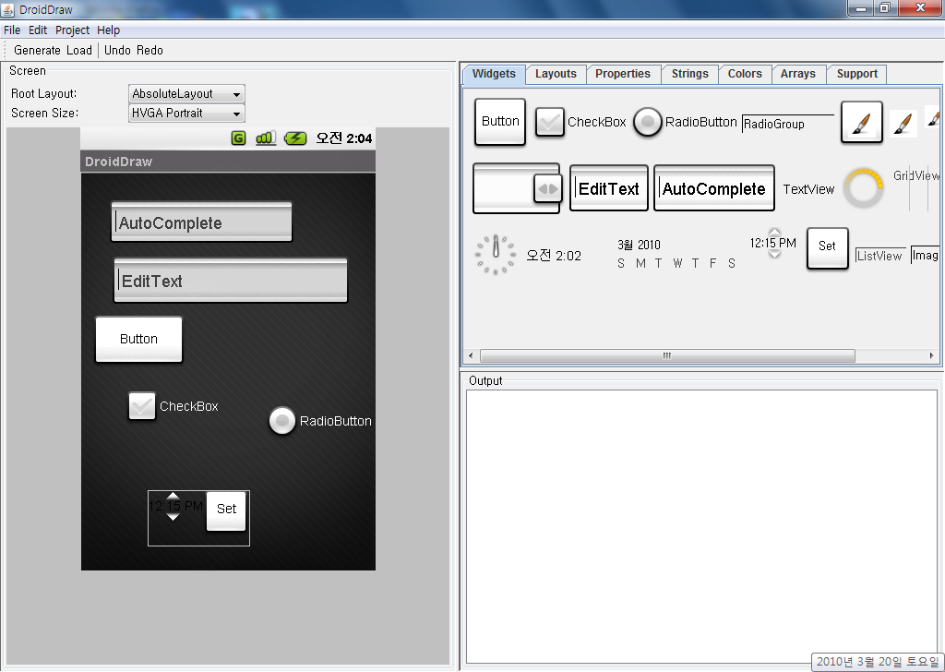Click the phone clock showing 오전 2:04

344,138
